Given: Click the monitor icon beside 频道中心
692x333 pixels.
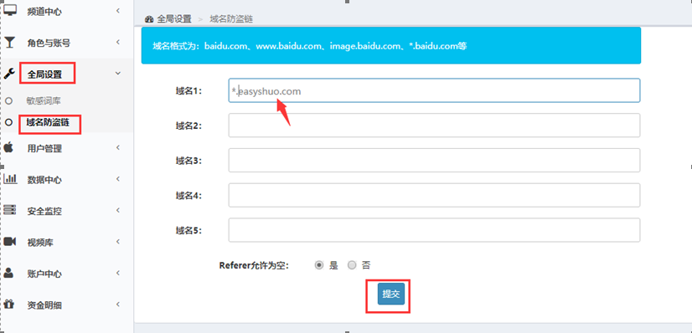Looking at the screenshot, I should pyautogui.click(x=10, y=10).
